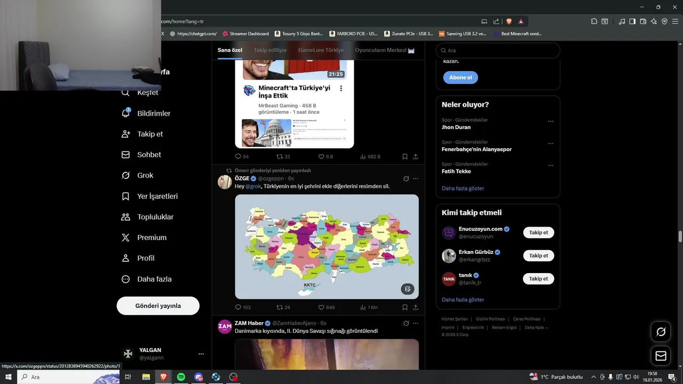The width and height of the screenshot is (683, 384).
Task: Open the Topluluklar sidebar item
Action: [147, 217]
